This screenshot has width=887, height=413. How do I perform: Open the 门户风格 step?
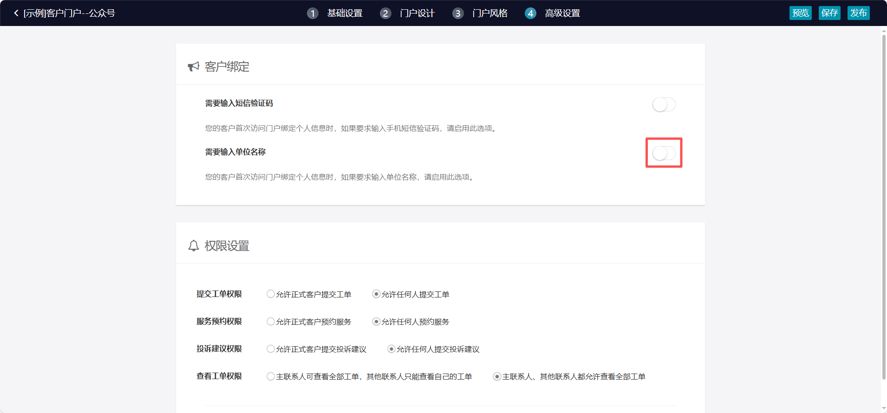[490, 13]
